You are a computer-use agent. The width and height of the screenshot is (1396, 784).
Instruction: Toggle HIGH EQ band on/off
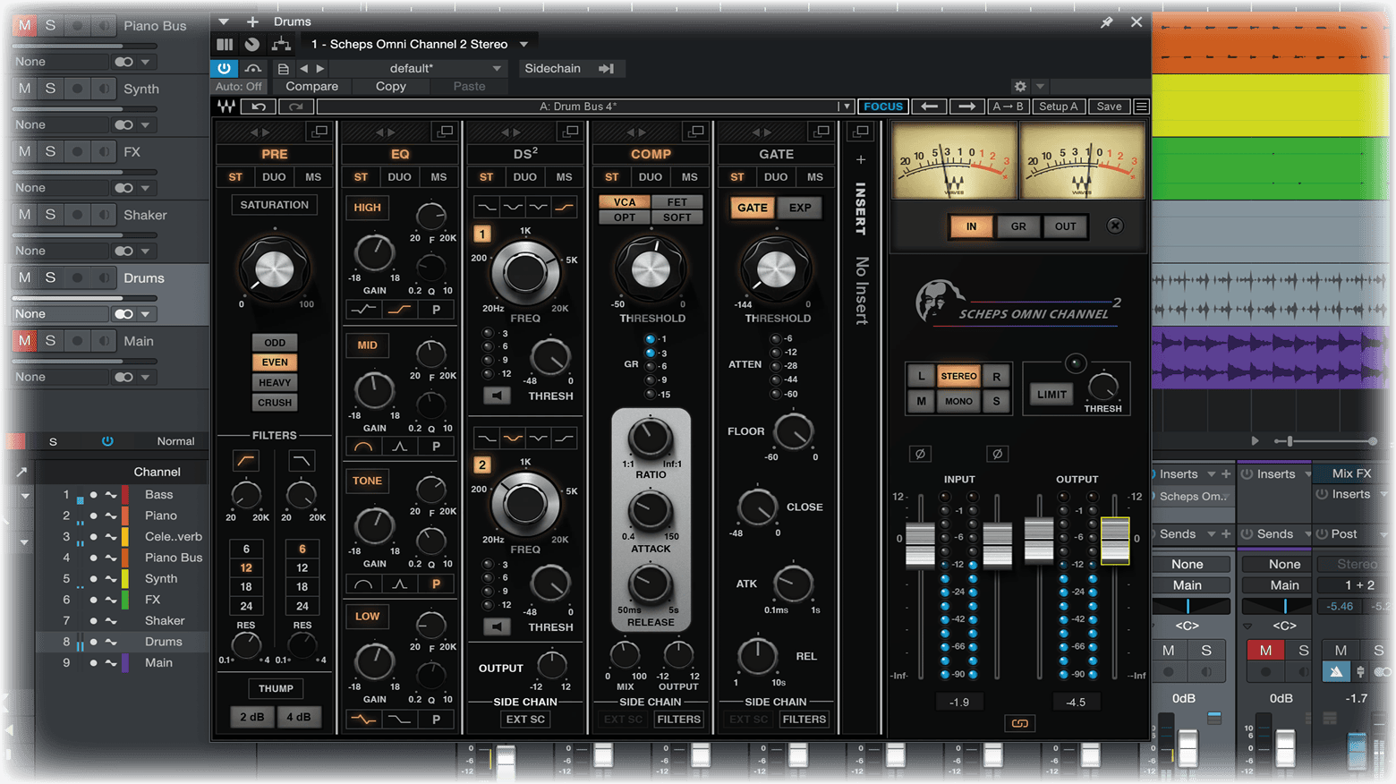click(x=367, y=207)
